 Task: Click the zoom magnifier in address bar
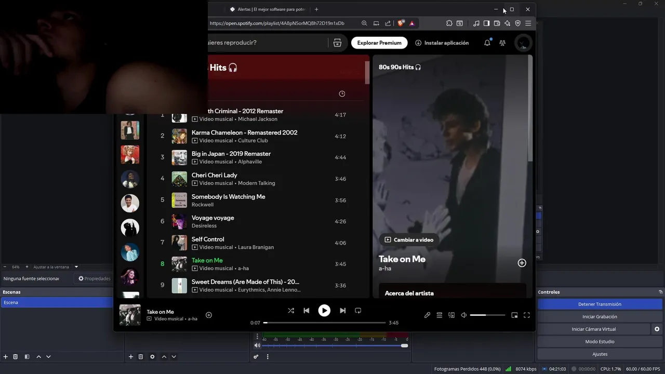[x=364, y=23]
